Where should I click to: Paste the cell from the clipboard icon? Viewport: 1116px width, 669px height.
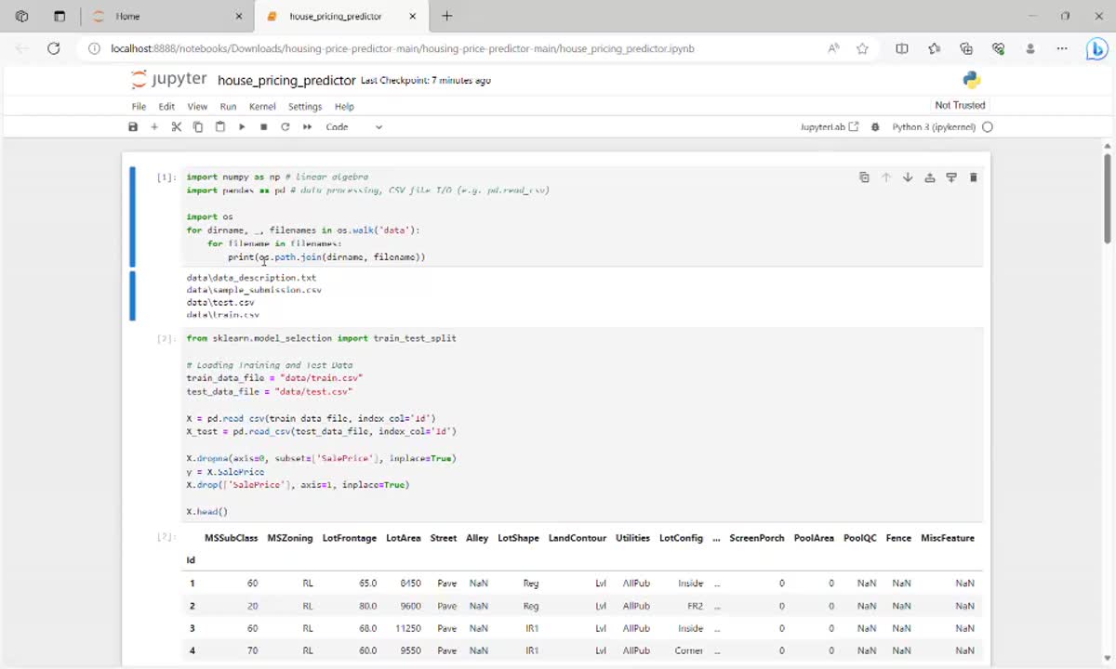pyautogui.click(x=220, y=127)
